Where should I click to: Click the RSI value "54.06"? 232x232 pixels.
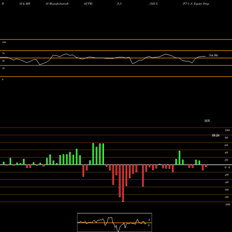coord(213,55)
